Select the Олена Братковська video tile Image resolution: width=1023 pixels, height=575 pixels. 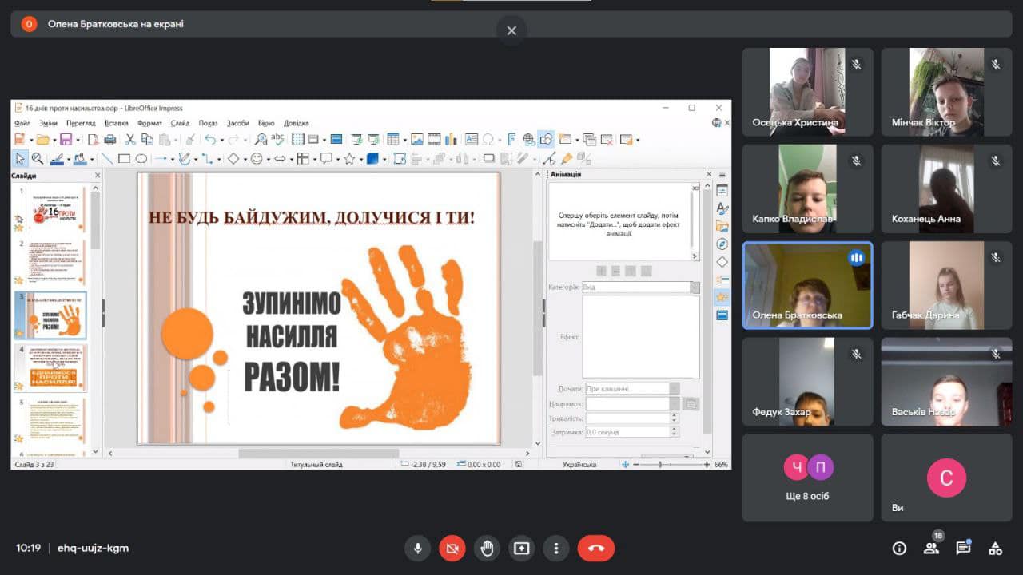tap(807, 285)
